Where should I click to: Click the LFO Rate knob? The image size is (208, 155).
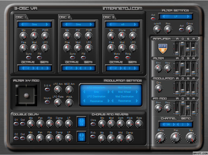tap(58, 103)
